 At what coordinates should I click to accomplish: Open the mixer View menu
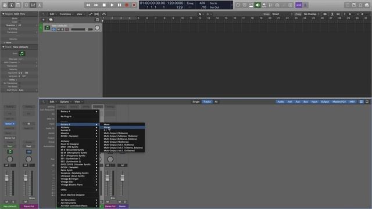(x=78, y=102)
